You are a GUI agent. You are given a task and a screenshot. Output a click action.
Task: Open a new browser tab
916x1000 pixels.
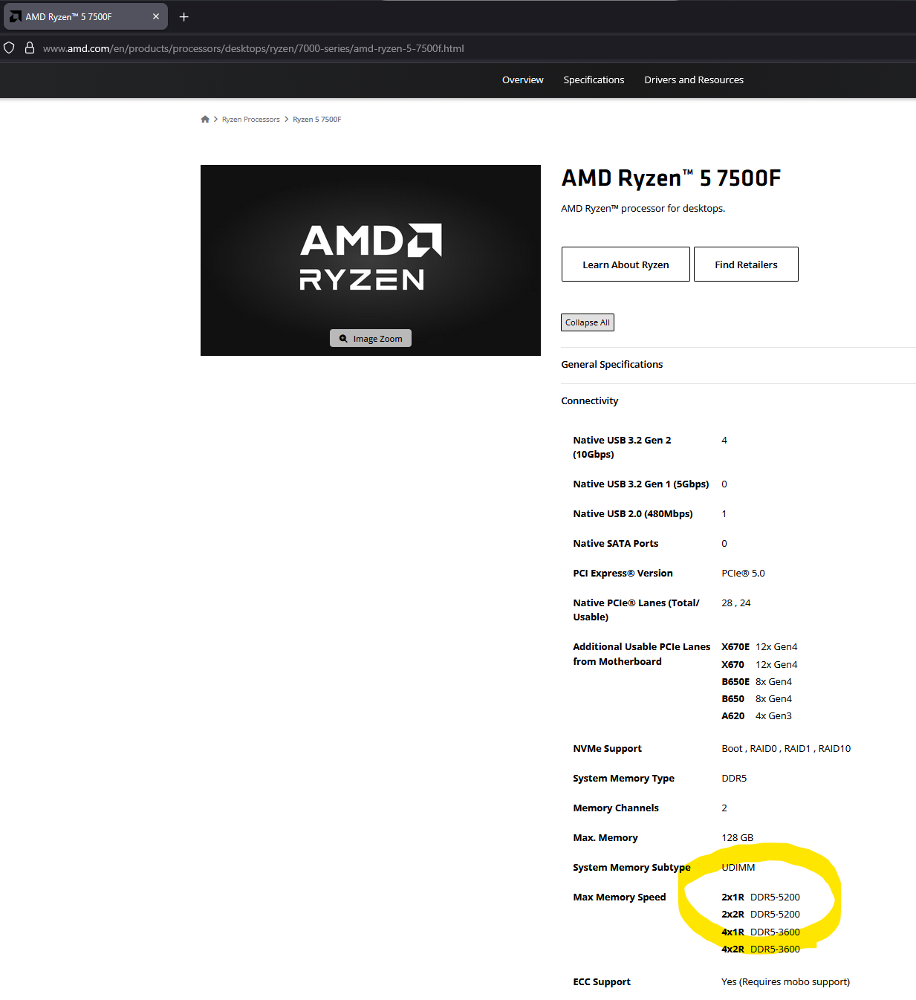184,16
